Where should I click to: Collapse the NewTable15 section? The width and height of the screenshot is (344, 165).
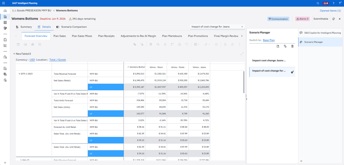(14, 54)
